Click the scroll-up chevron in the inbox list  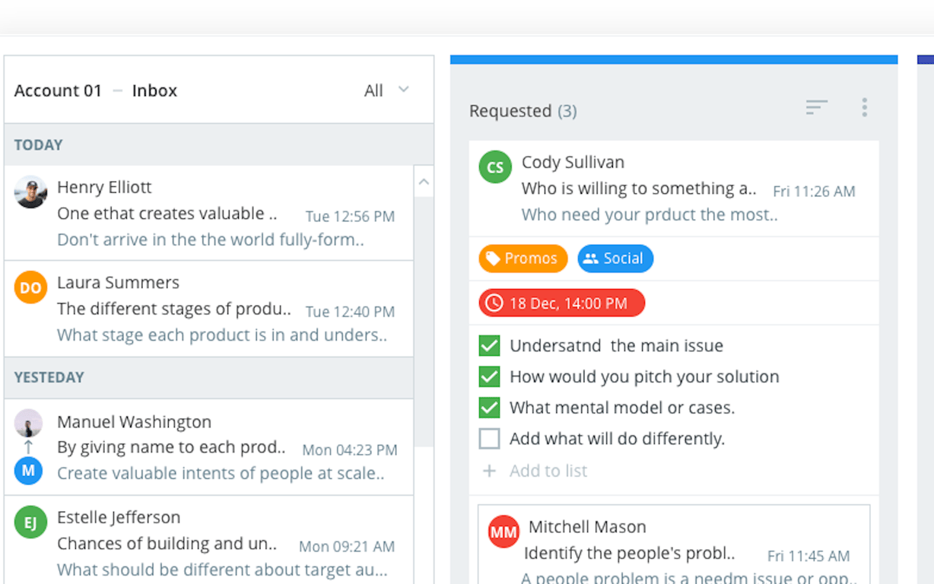(424, 182)
